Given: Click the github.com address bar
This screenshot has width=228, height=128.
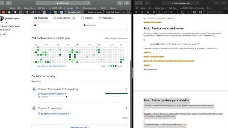Looking at the screenshot, I should click(63, 3).
